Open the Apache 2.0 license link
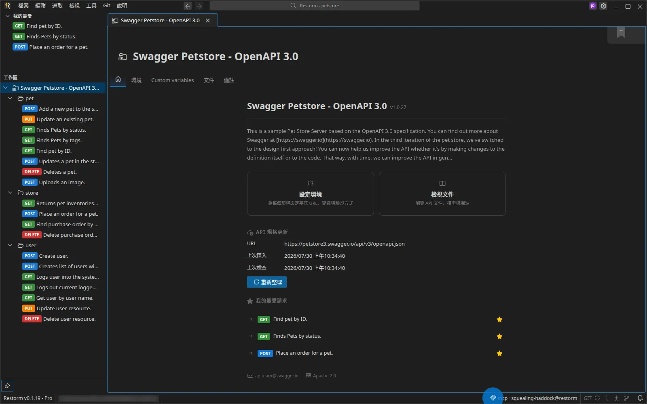This screenshot has width=647, height=404. pos(321,376)
